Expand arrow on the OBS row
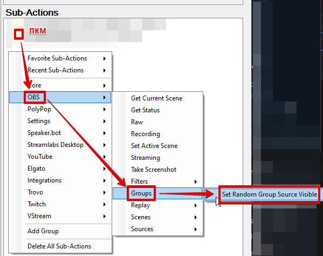The height and width of the screenshot is (256, 323). pyautogui.click(x=105, y=97)
